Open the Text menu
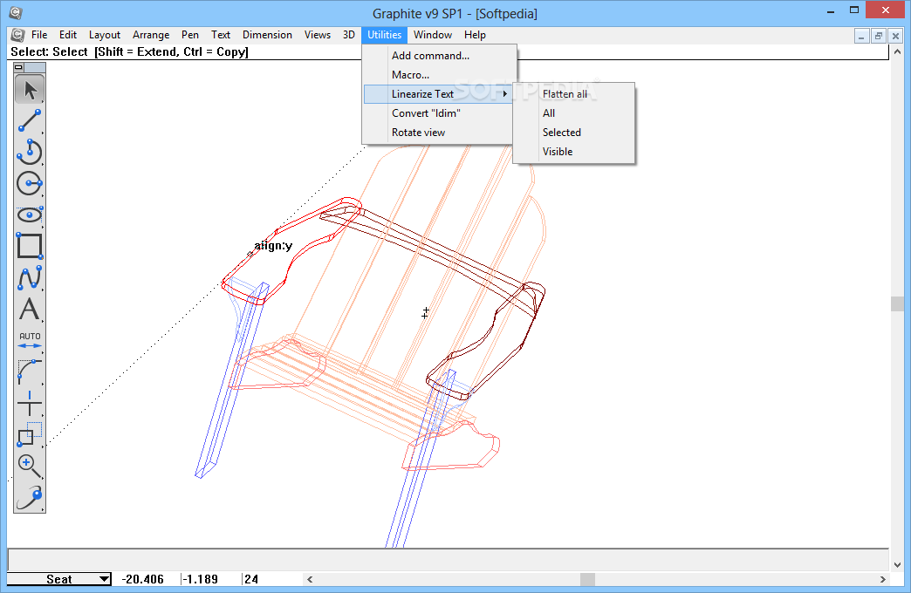This screenshot has height=593, width=911. (x=221, y=35)
